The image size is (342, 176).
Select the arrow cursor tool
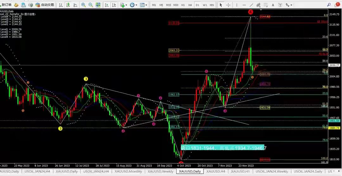pyautogui.click(x=221, y=5)
